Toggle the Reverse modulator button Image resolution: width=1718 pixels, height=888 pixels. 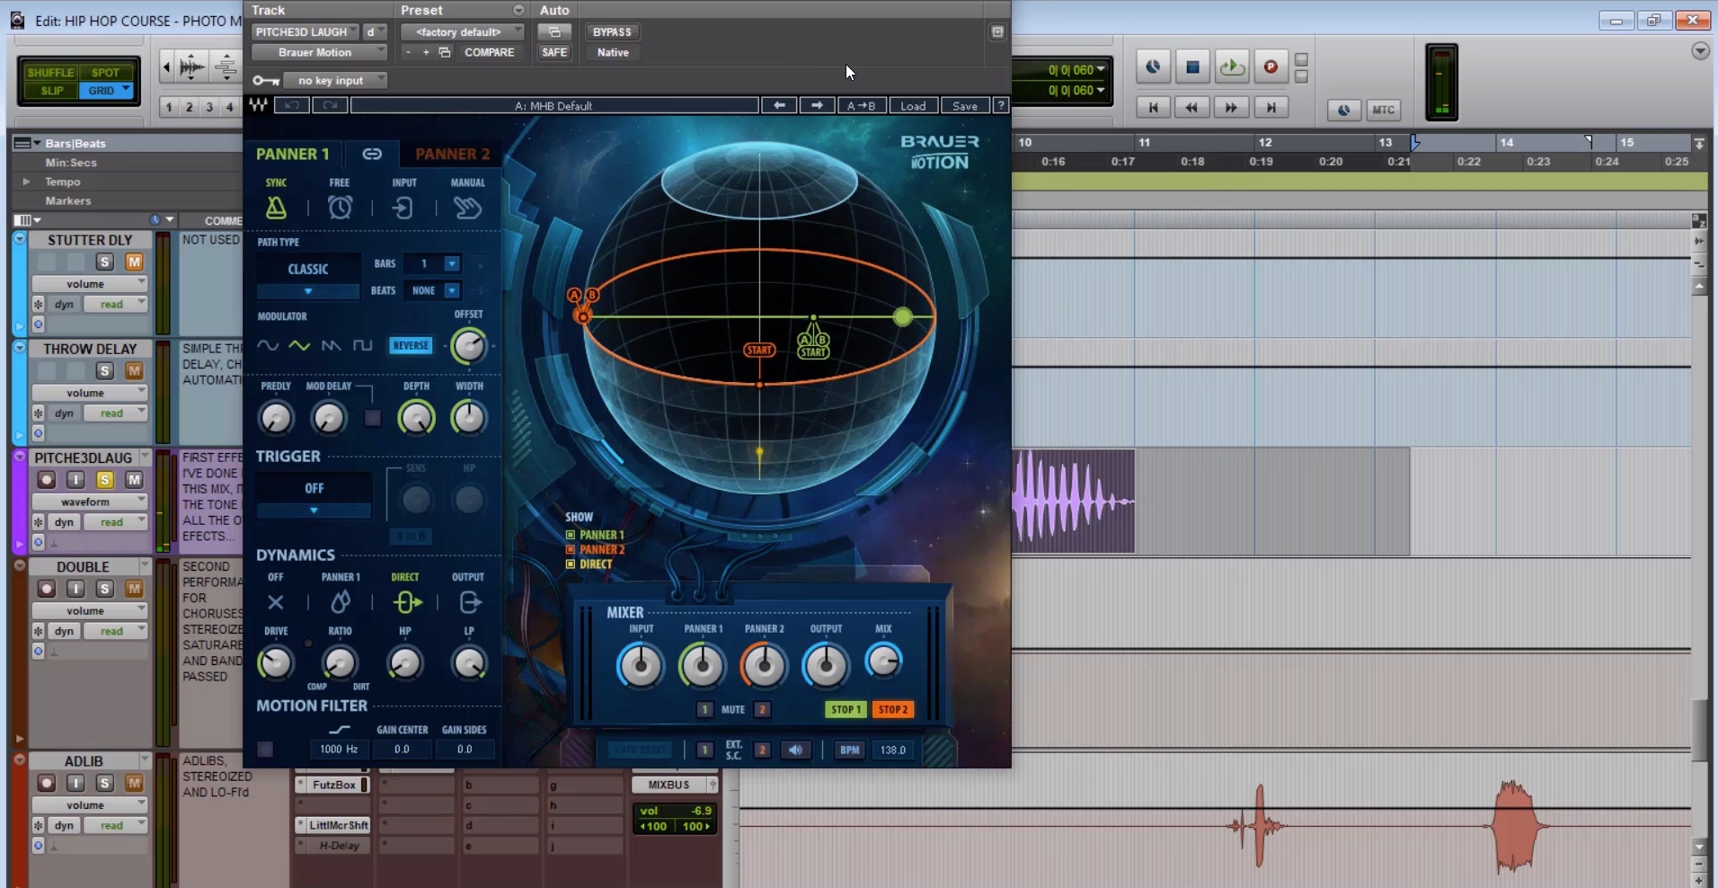click(x=411, y=345)
